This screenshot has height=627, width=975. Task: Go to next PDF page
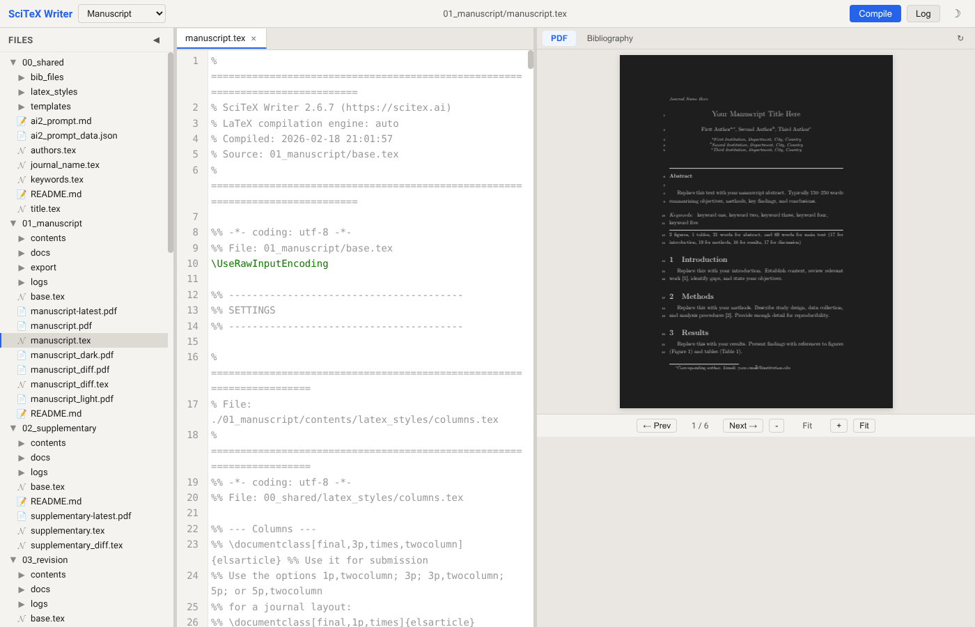point(743,426)
